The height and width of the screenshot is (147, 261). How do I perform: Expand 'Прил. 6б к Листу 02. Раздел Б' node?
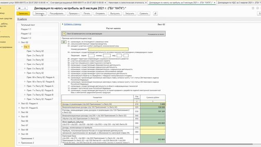25,82
